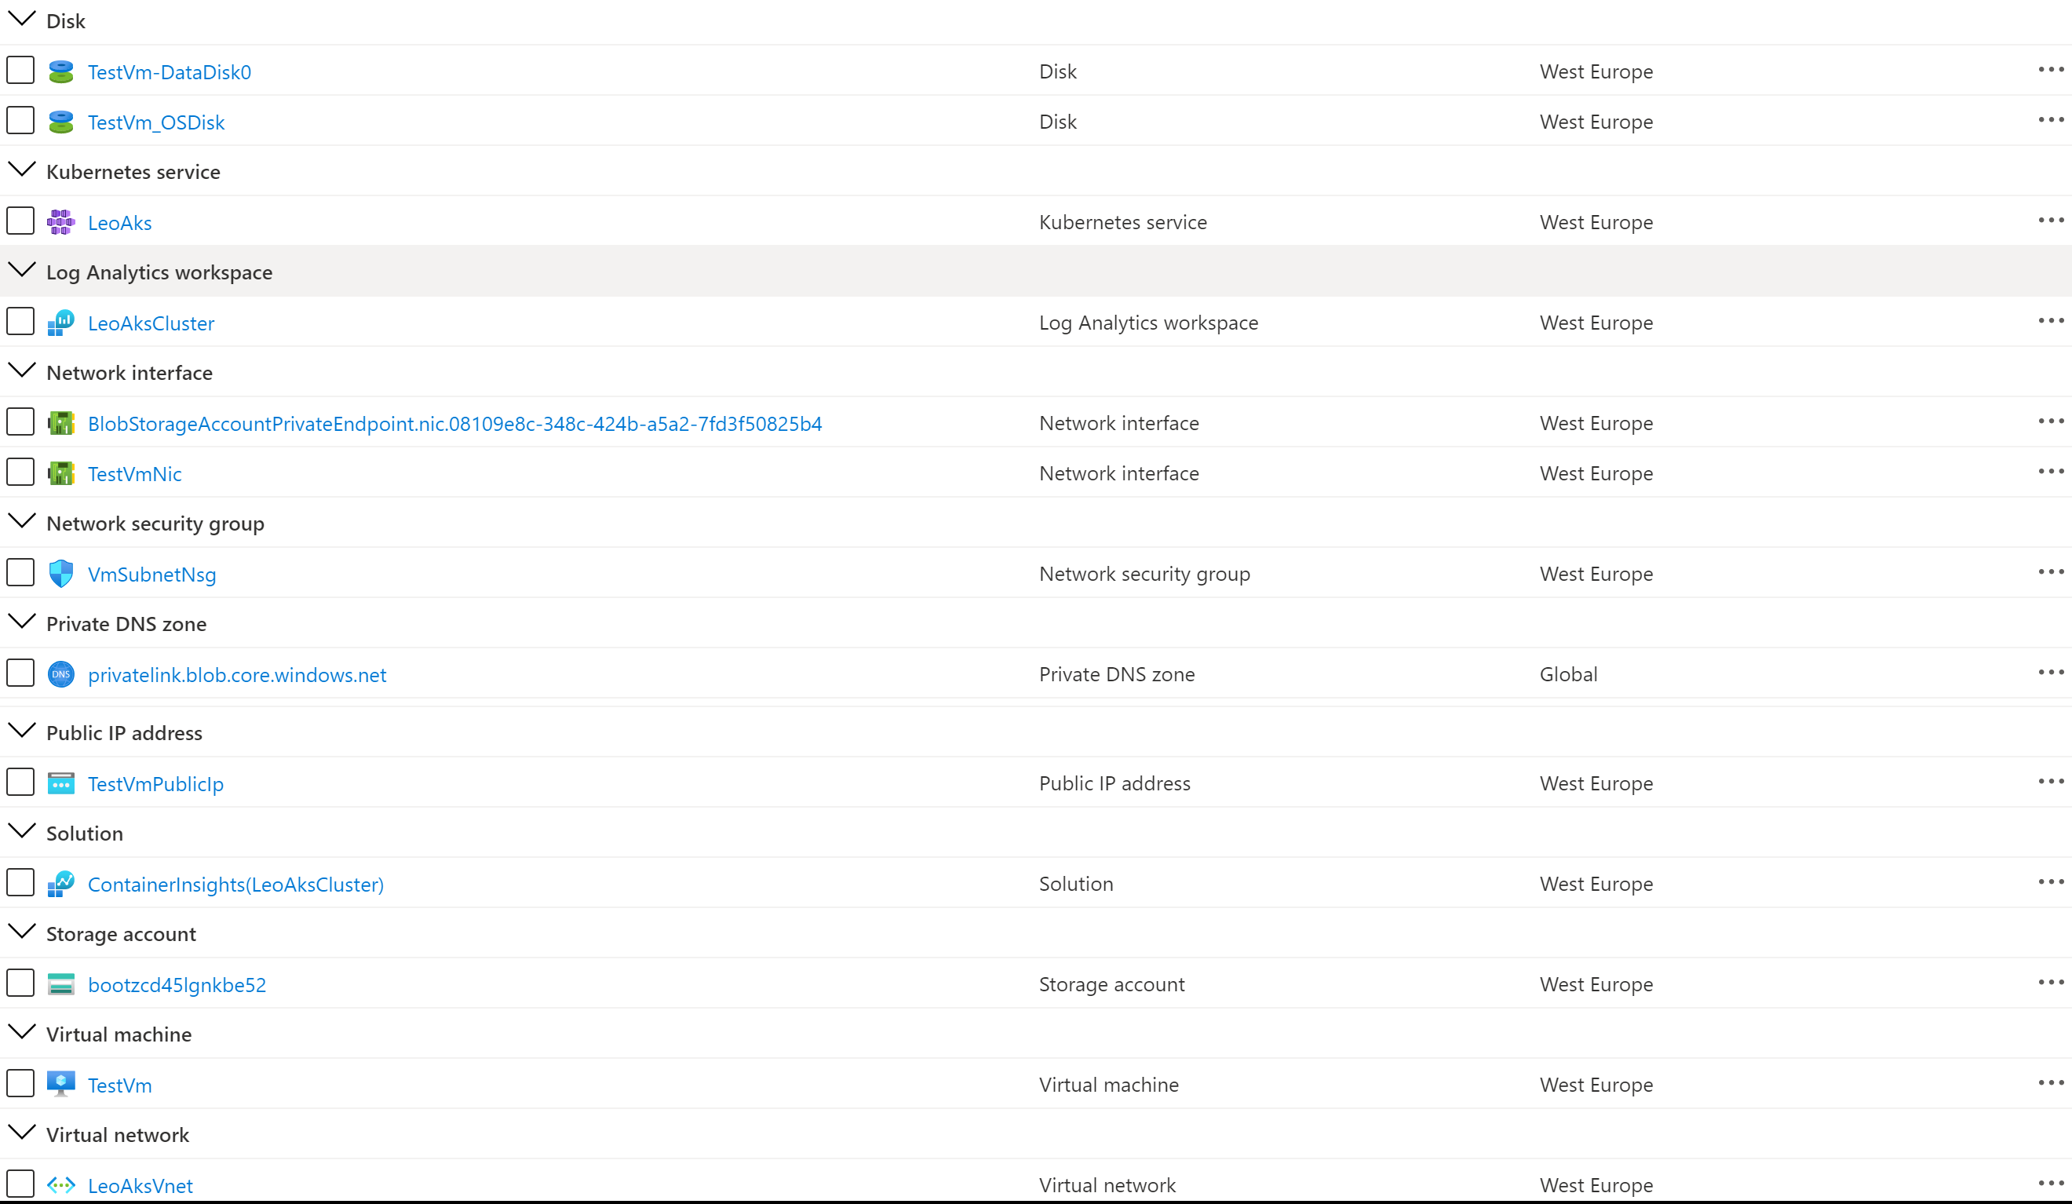This screenshot has height=1204, width=2072.
Task: Collapse the Virtual machine group
Action: pos(21,1033)
